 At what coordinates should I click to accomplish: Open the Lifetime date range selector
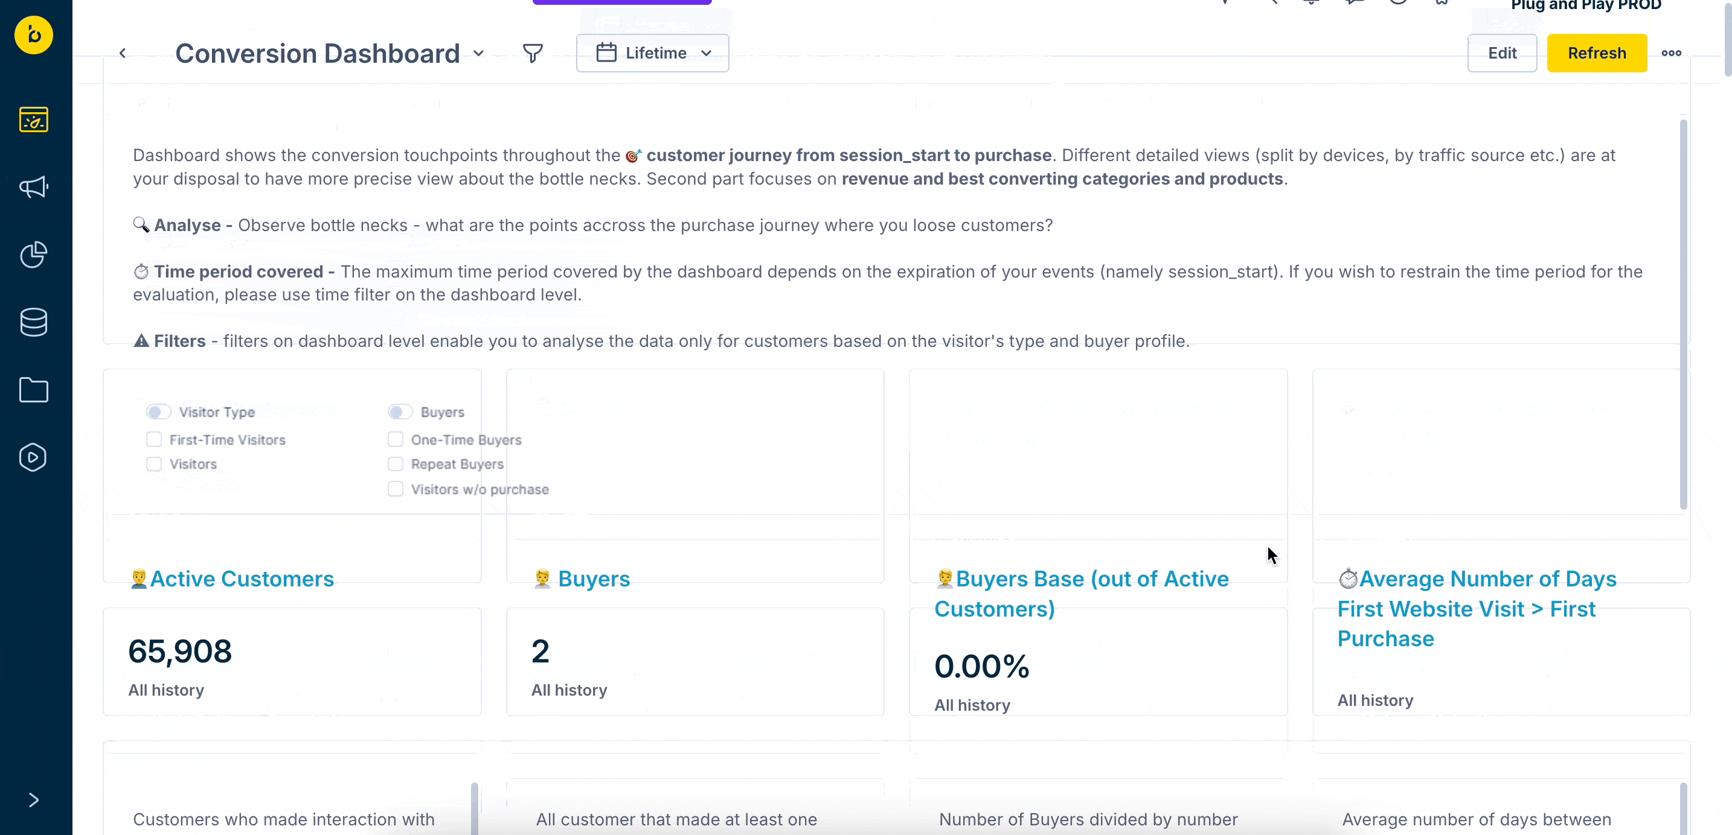tap(652, 52)
